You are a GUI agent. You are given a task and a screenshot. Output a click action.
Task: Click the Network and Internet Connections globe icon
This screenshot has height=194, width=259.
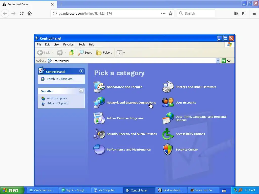point(99,103)
